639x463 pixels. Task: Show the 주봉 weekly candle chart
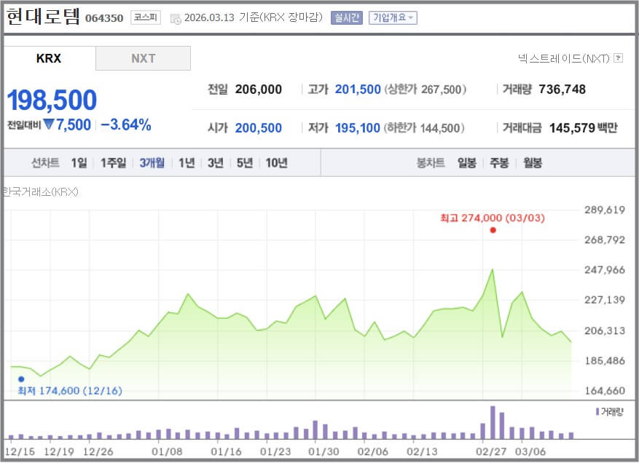499,163
